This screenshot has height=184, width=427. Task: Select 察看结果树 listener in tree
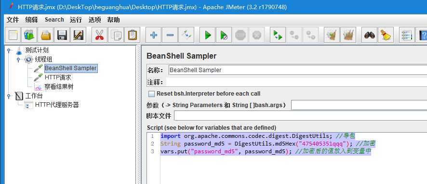(x=59, y=87)
